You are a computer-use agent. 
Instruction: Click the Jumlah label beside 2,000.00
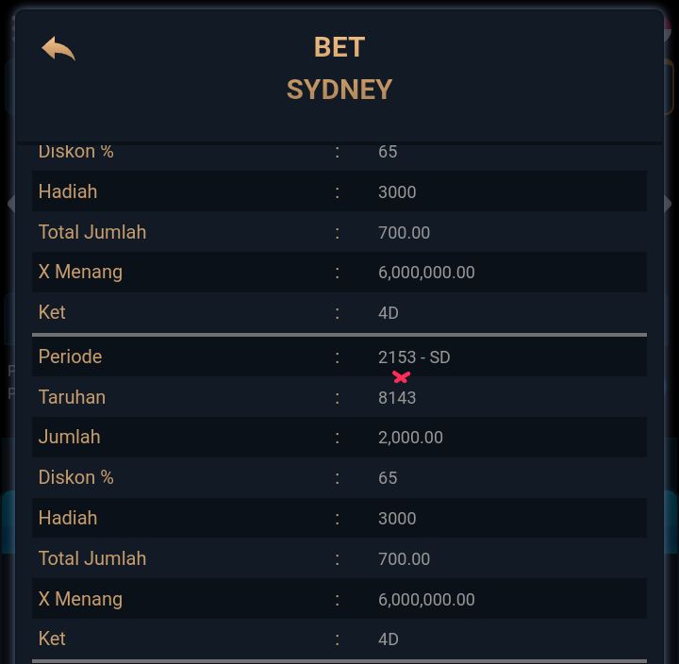pos(69,437)
